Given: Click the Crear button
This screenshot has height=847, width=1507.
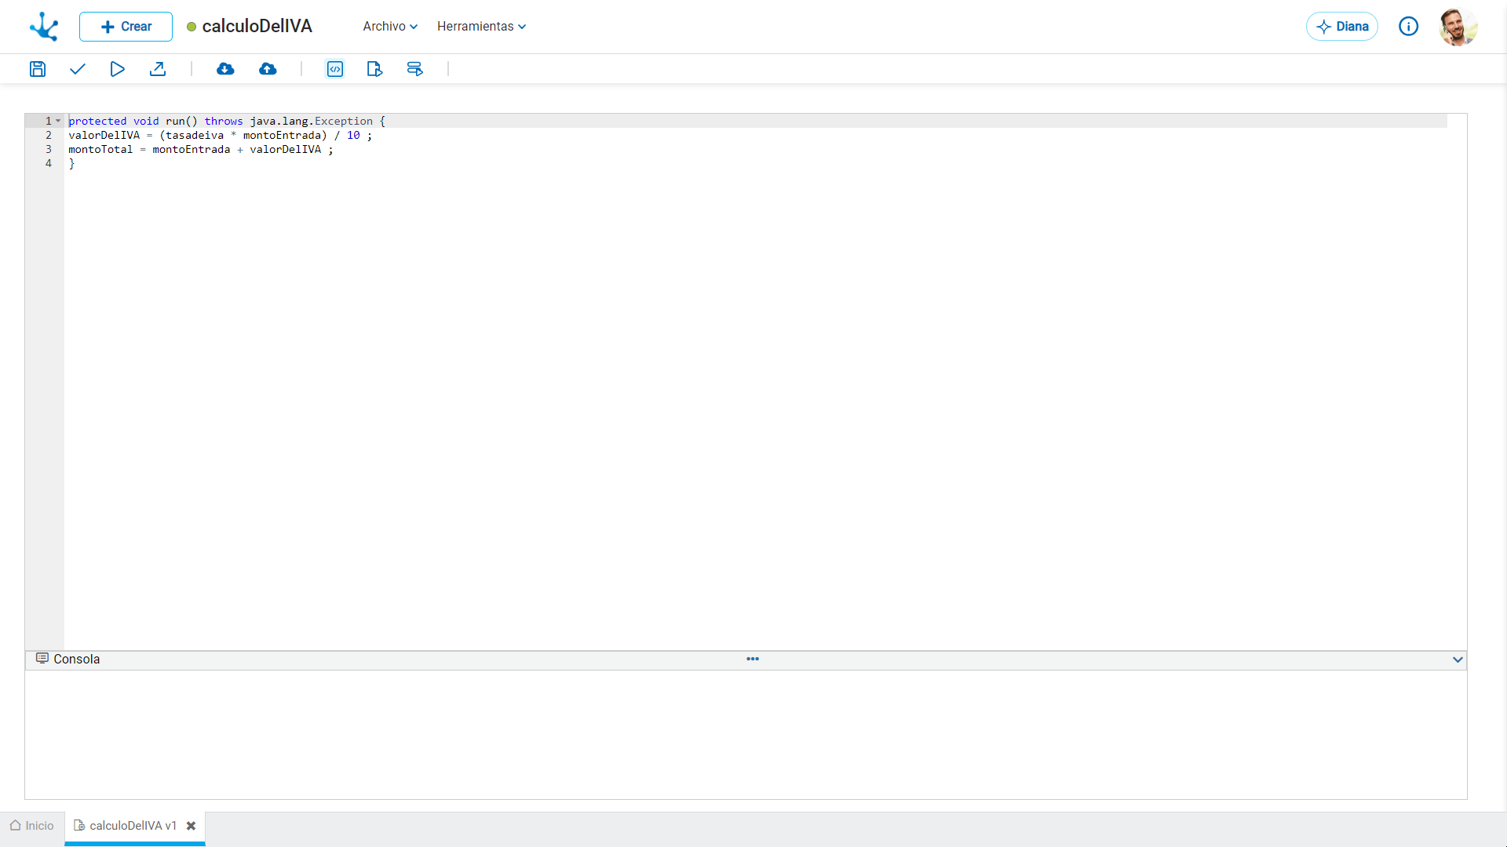Looking at the screenshot, I should 126,27.
